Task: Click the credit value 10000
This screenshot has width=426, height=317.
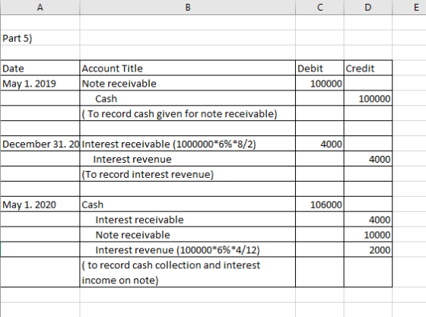Action: point(368,235)
